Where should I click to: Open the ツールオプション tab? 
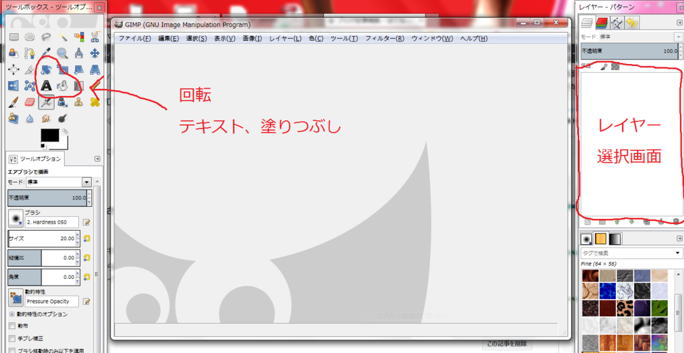point(36,159)
